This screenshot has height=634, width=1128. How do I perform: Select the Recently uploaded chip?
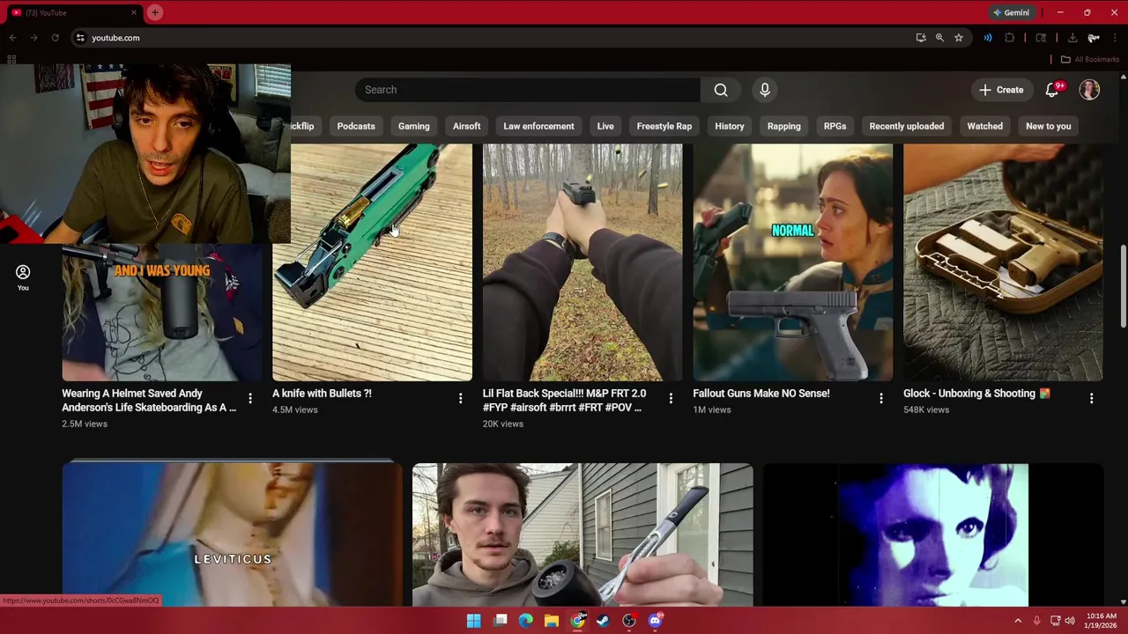coord(906,126)
